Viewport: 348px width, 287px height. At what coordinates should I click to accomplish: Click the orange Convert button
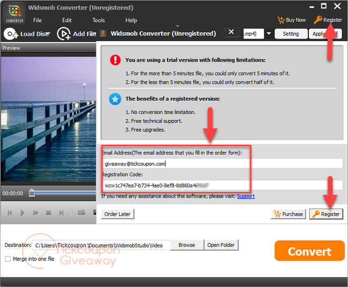point(310,251)
